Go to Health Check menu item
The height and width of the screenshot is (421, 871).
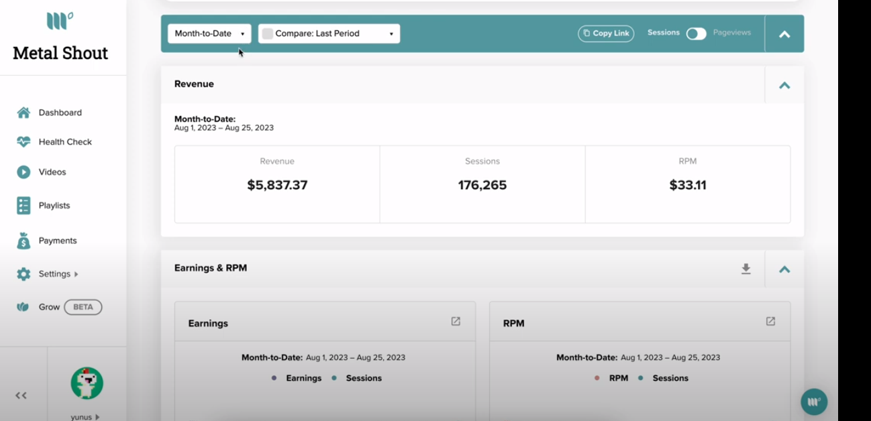tap(65, 142)
